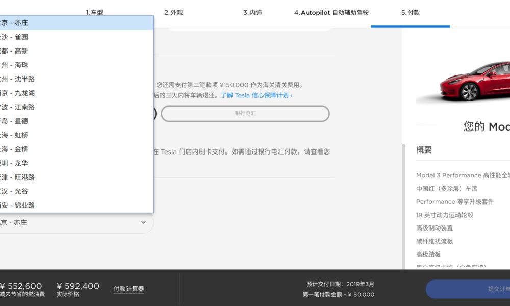This screenshot has height=306, width=510.
Task: Choose the 银行电汇 payment button
Action: 245,114
